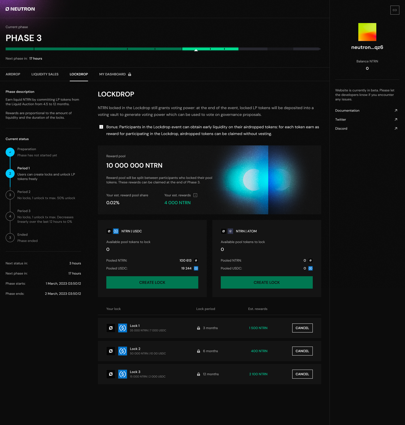Click the info icon beside Your est. rewards
The height and width of the screenshot is (425, 405).
(x=195, y=195)
